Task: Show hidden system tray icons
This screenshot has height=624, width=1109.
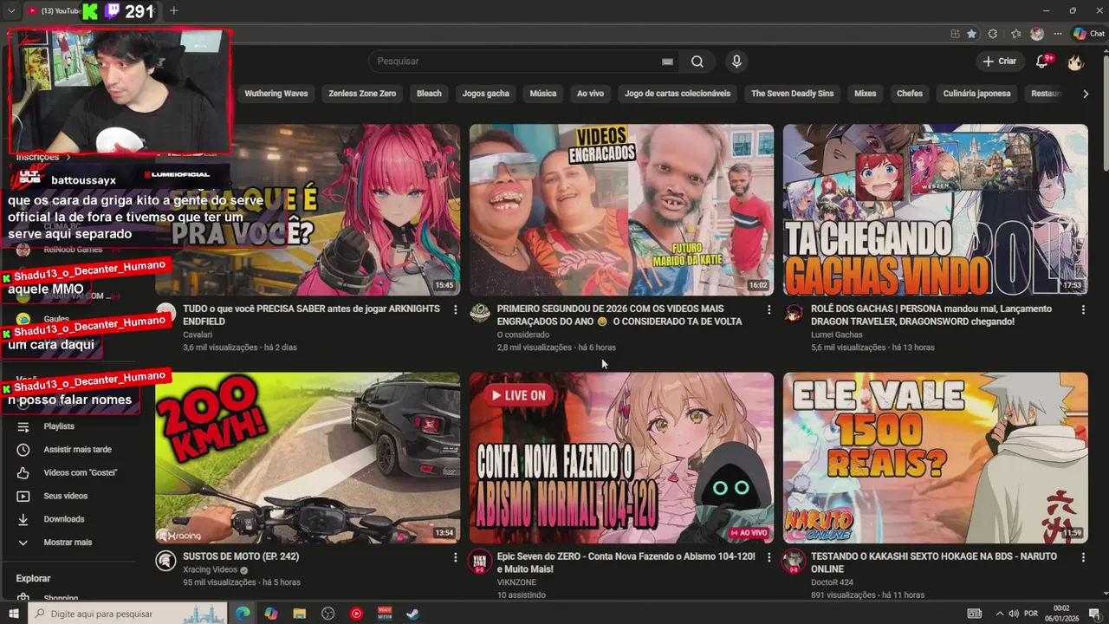Action: click(x=999, y=614)
